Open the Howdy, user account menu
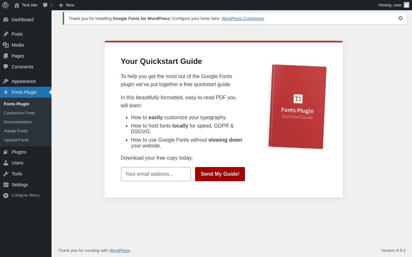412x257 pixels. point(394,5)
